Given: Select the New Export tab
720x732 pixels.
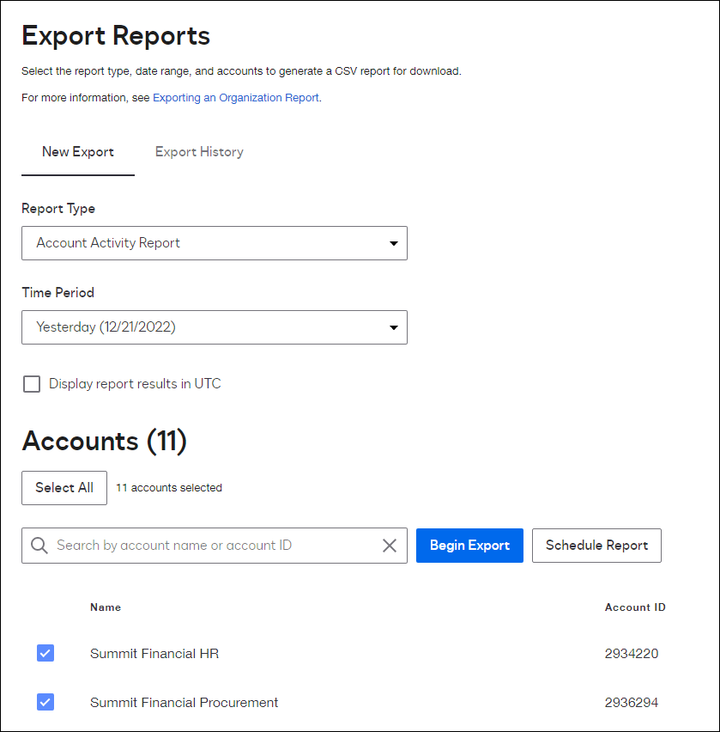Looking at the screenshot, I should [78, 151].
